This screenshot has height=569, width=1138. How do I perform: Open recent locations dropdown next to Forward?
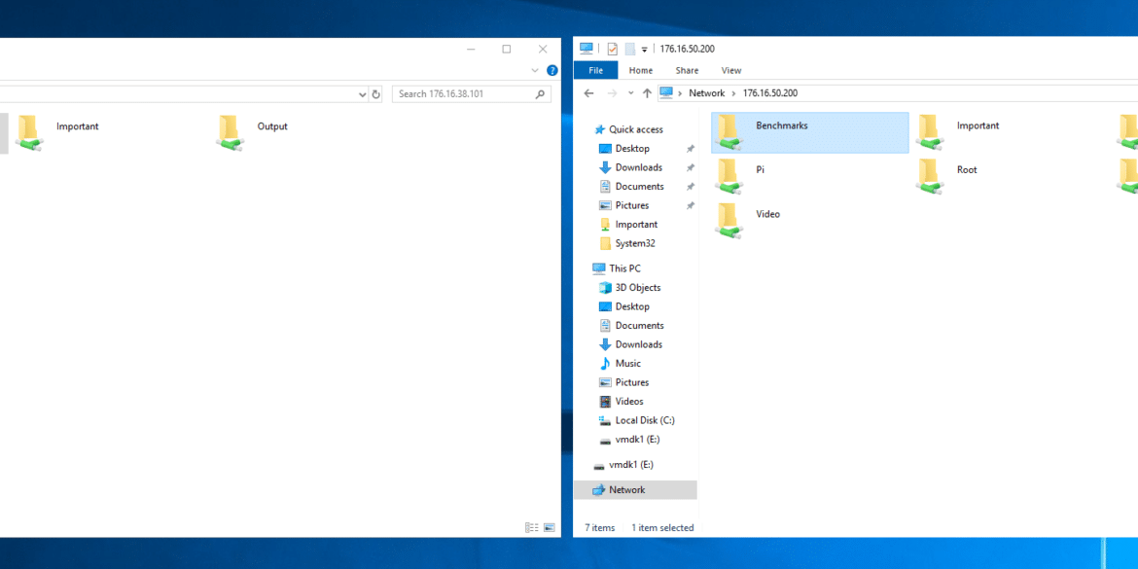click(630, 93)
